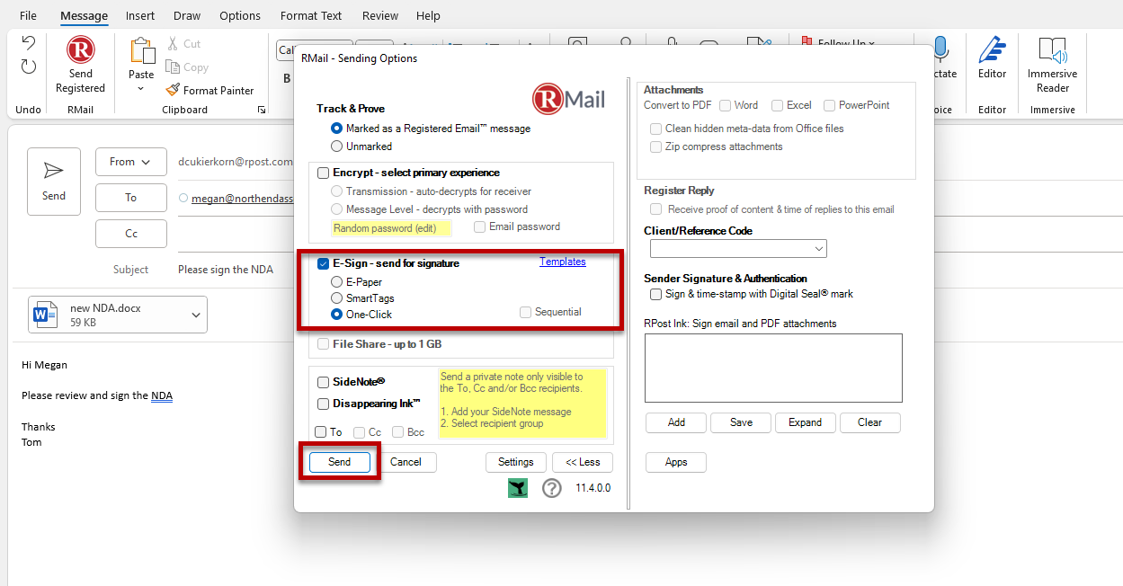Click the Cut scissors icon

click(174, 43)
